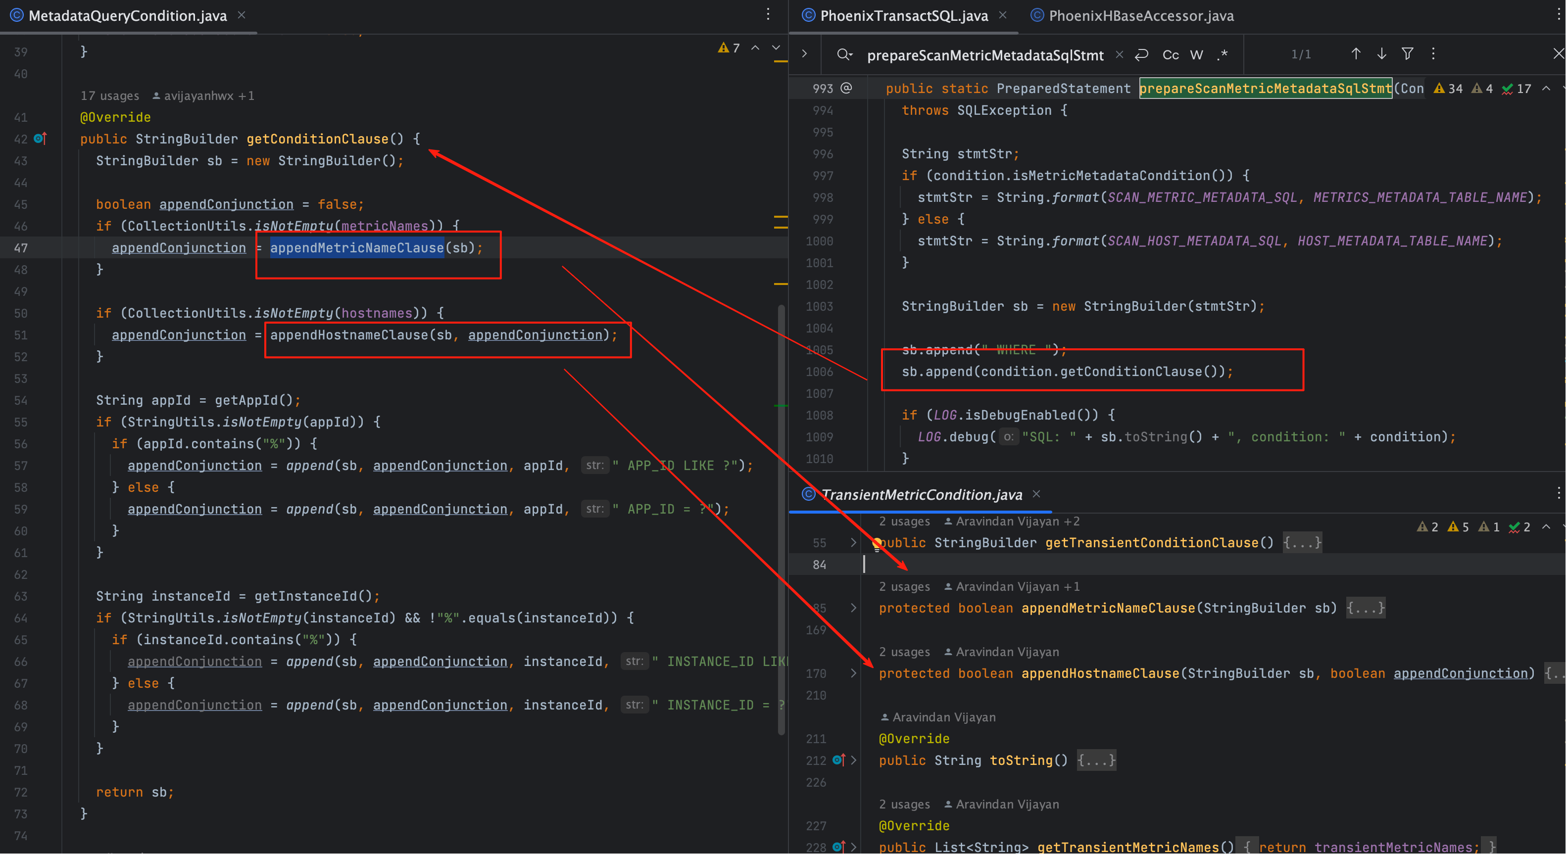Click folded {...} body of getTransientConditionClause
The height and width of the screenshot is (854, 1566).
1302,543
